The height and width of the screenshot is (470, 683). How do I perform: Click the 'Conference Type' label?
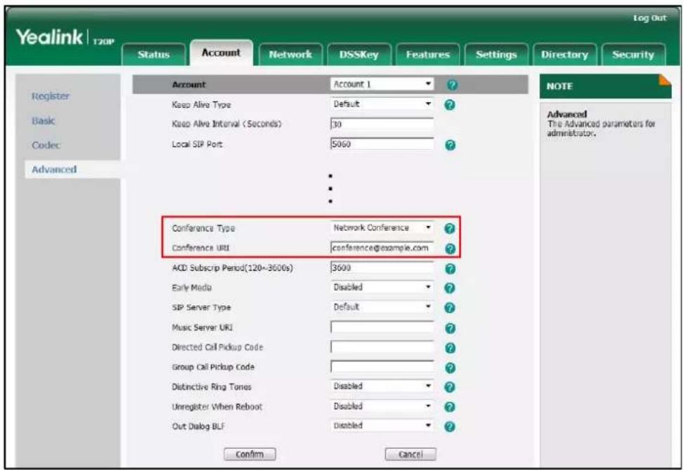[x=204, y=229]
